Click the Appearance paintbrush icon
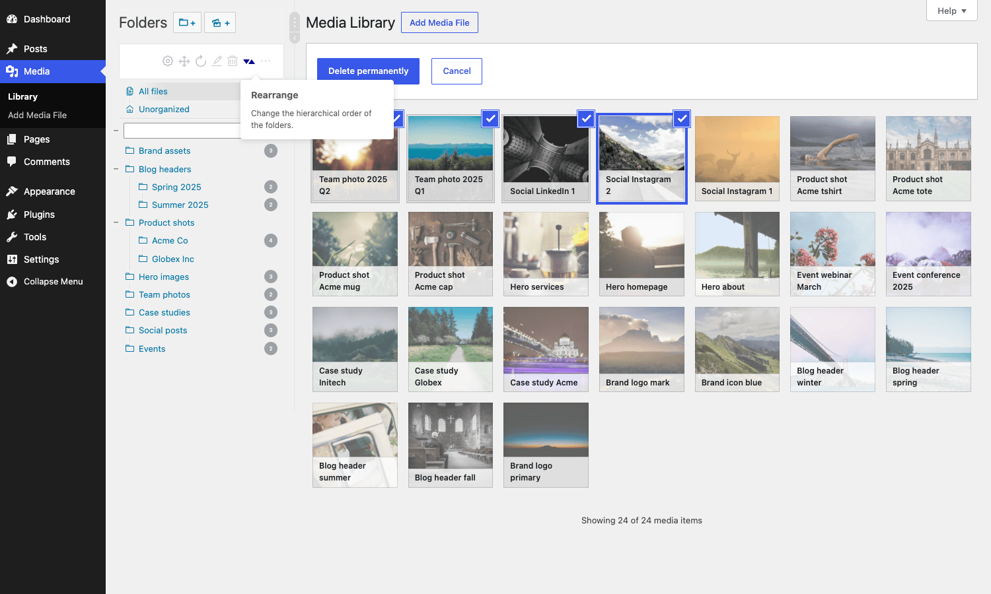This screenshot has width=991, height=594. pyautogui.click(x=12, y=191)
